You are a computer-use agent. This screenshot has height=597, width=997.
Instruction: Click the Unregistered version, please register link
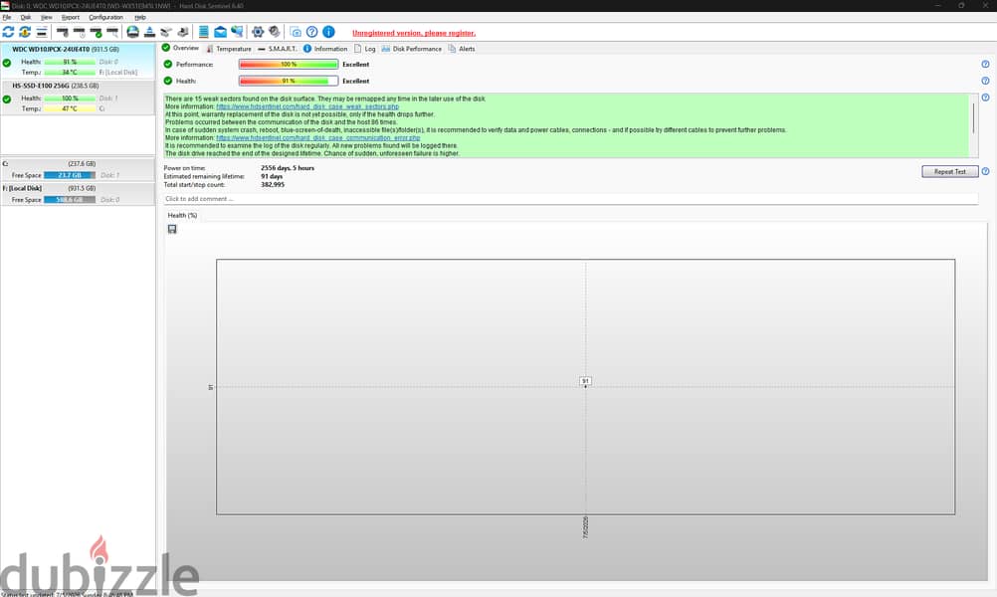pyautogui.click(x=414, y=33)
